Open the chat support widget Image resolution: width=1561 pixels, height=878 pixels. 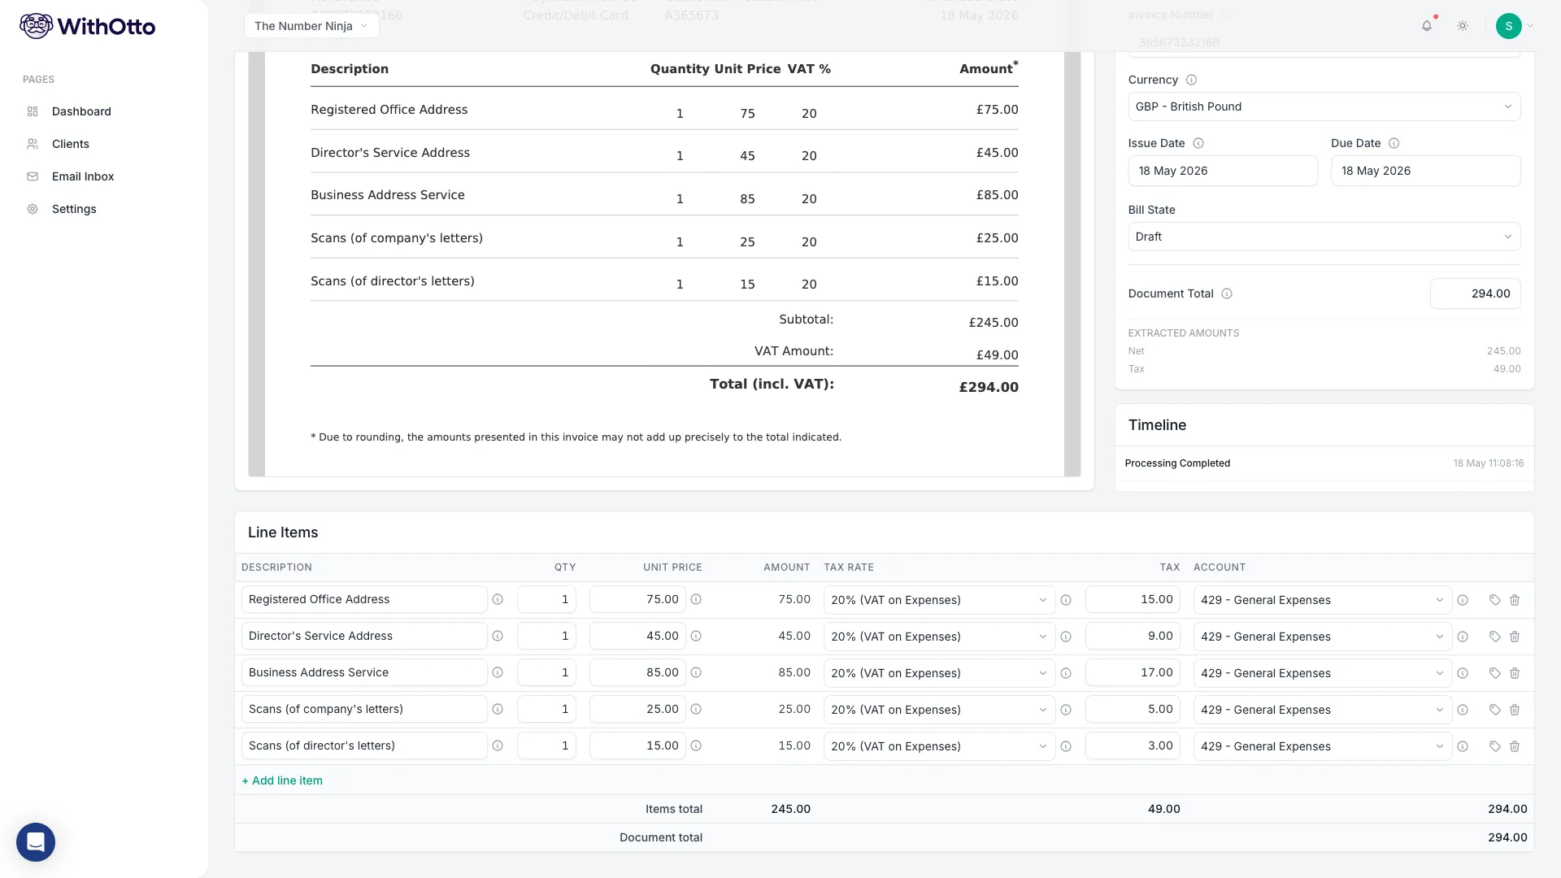click(36, 842)
